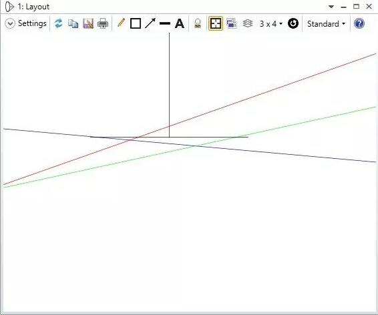The height and width of the screenshot is (315, 378).
Task: Select the line thickness tool
Action: pyautogui.click(x=165, y=23)
